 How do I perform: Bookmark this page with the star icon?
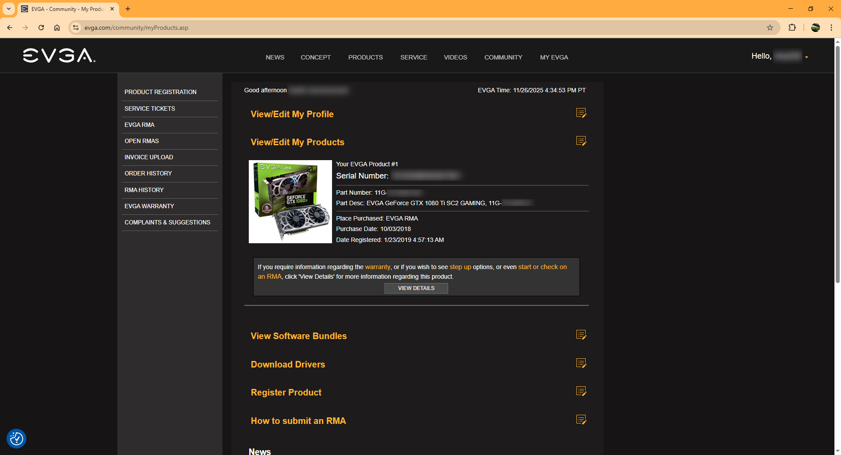(x=770, y=28)
